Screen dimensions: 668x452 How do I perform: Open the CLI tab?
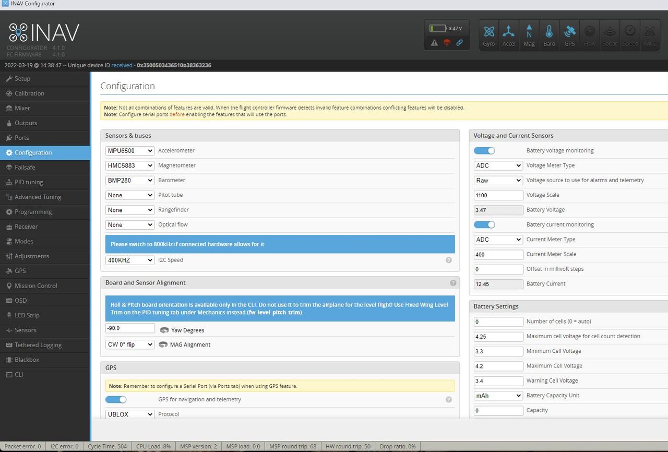click(x=45, y=374)
